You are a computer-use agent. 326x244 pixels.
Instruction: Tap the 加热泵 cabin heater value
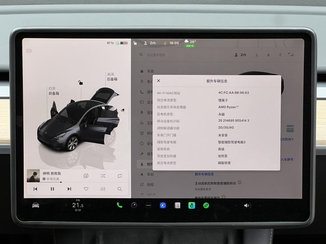coord(223,156)
